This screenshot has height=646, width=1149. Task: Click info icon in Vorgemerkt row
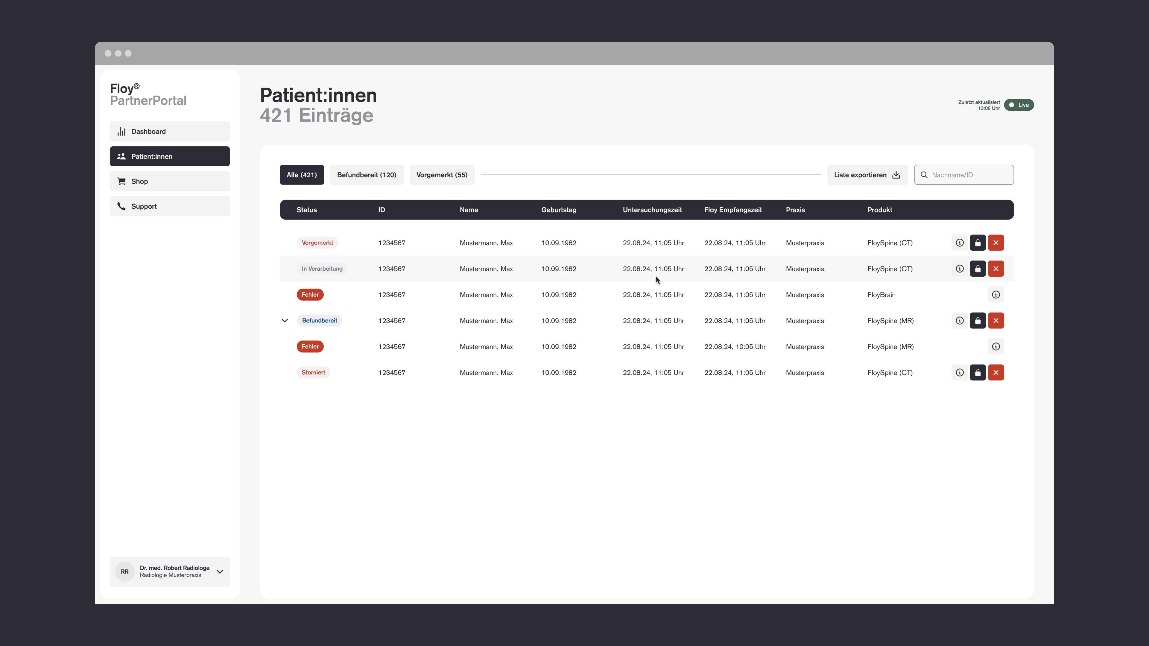(x=959, y=243)
